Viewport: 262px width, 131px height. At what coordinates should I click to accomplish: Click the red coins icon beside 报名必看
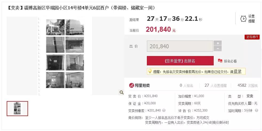(220, 61)
